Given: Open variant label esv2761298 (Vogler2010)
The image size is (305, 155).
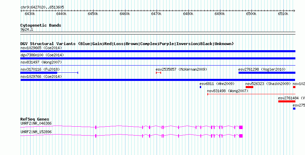Looking at the screenshot, I should coord(262,69).
